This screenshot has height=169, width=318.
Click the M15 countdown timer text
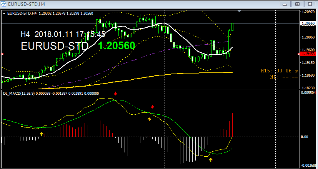click(x=279, y=71)
